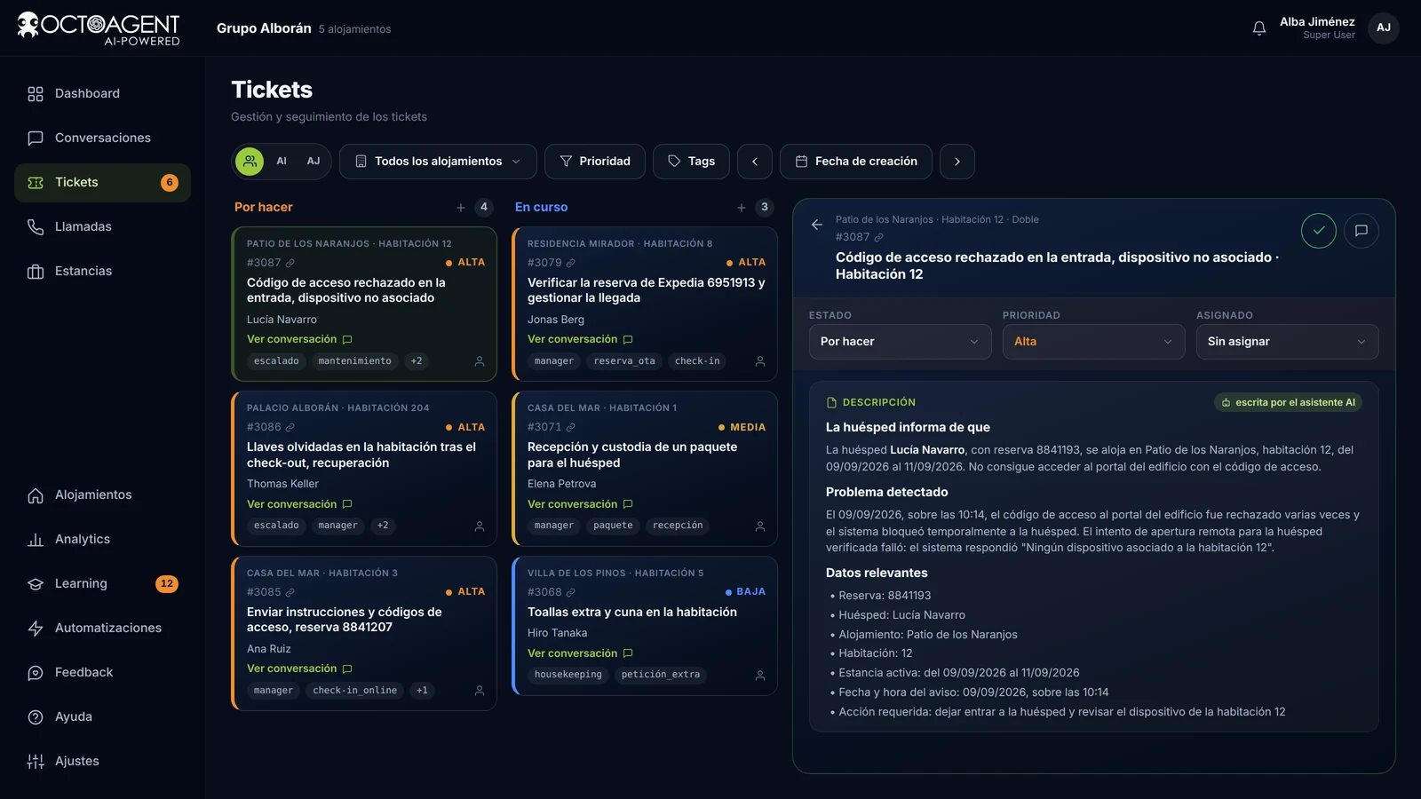Image resolution: width=1421 pixels, height=799 pixels.
Task: Click +2 more tags on ticket #3086
Action: (383, 526)
